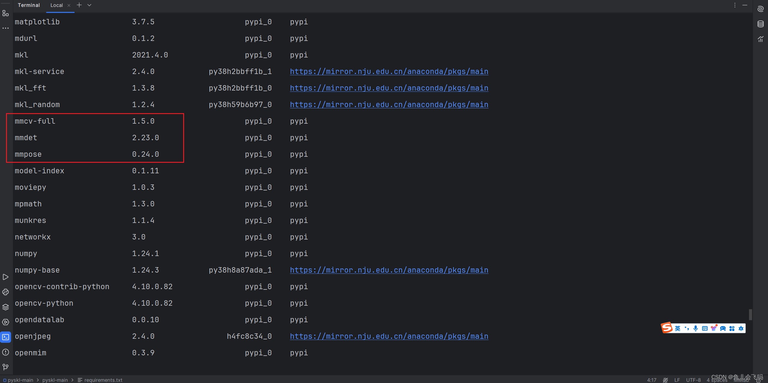Open the openjpeg anaconda mirror link
The image size is (768, 383).
389,336
